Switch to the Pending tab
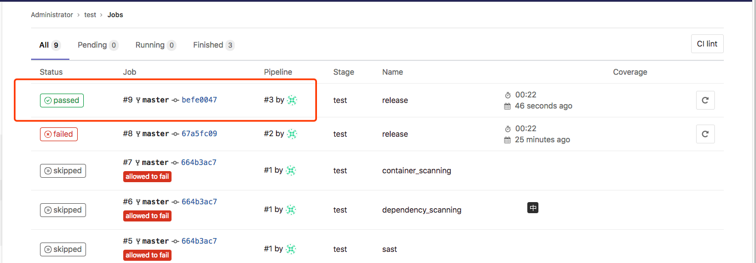 [98, 45]
